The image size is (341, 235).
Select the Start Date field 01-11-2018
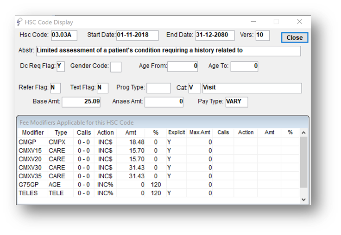[138, 36]
